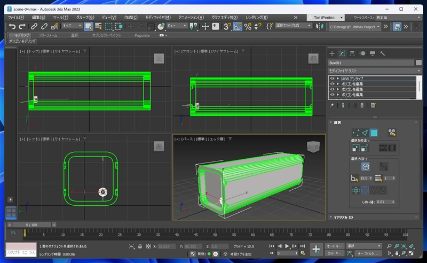The image size is (427, 263).
Task: Click the Percent Snap toggle icon
Action: [x=248, y=26]
